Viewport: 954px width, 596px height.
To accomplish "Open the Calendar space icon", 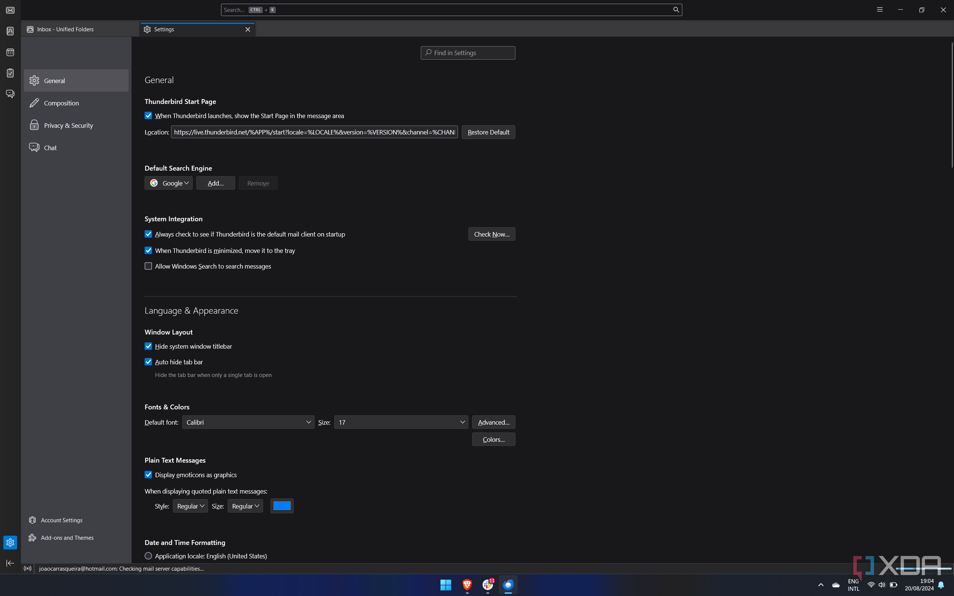I will point(10,52).
